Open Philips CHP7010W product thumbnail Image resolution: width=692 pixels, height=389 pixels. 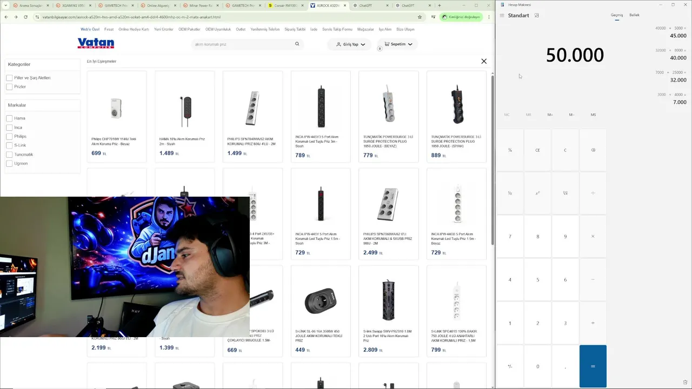116,108
